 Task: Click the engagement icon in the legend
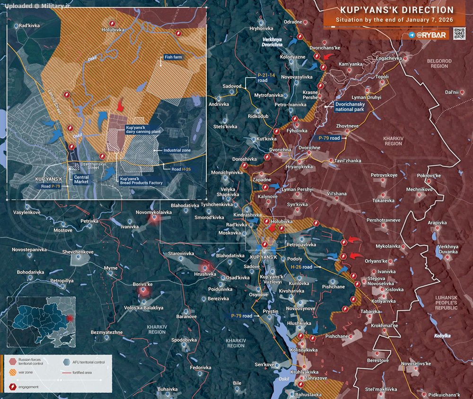point(13,387)
